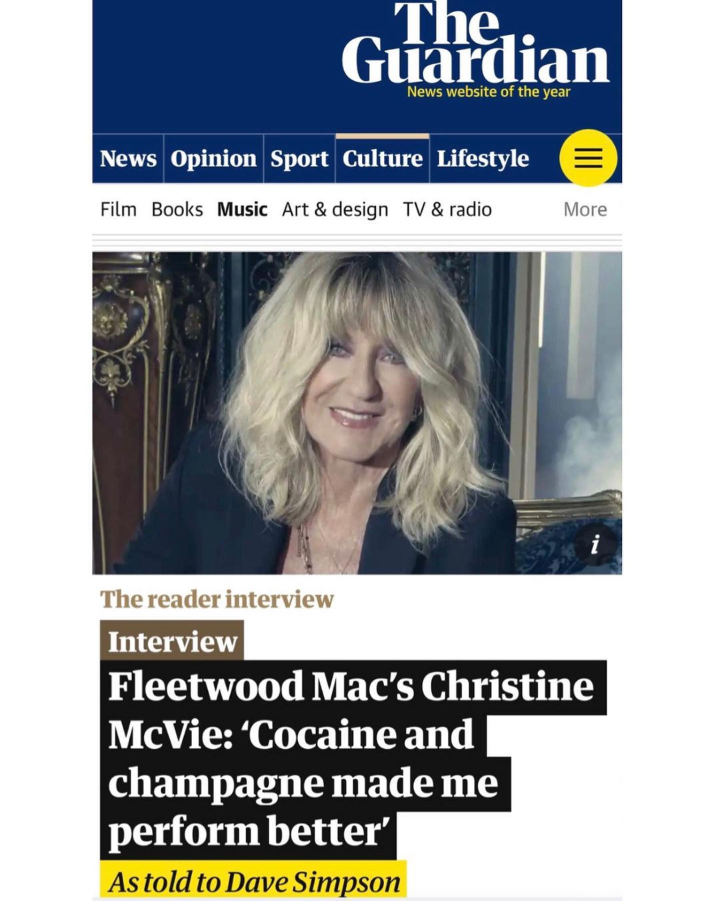Select the Film subsection
The image size is (720, 901).
click(119, 210)
